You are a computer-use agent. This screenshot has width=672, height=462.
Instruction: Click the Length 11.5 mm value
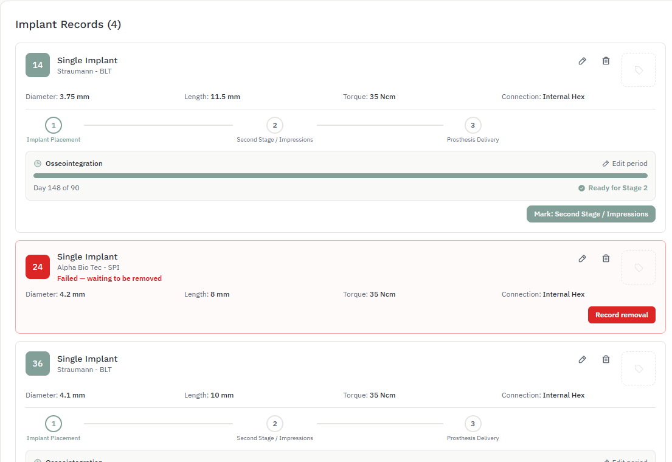pos(226,97)
